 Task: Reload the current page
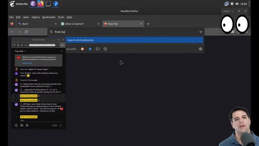tap(26, 32)
